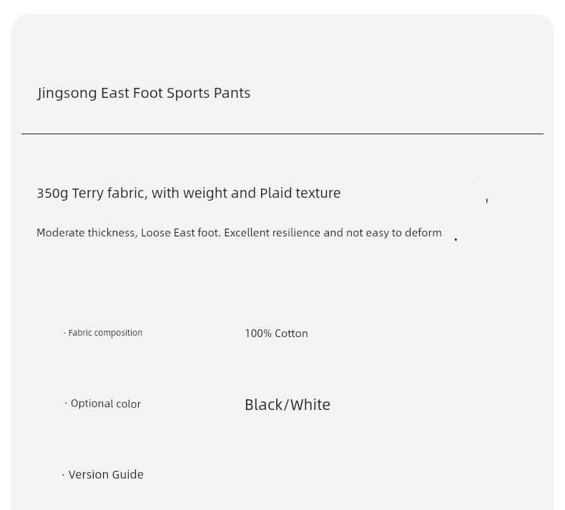Click the 100% Cotton value
This screenshot has height=510, width=565.
[x=276, y=334]
